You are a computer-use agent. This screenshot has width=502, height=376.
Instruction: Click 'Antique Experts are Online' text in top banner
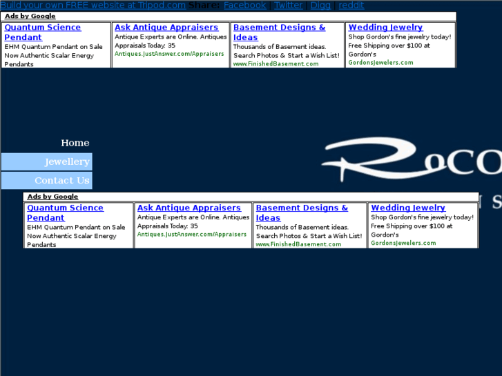[x=156, y=37]
